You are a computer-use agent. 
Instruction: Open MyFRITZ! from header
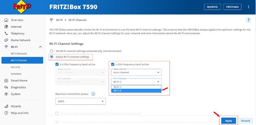[212, 7]
